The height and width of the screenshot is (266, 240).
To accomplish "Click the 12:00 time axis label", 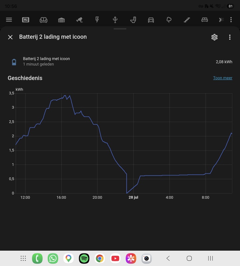I will [x=25, y=198].
